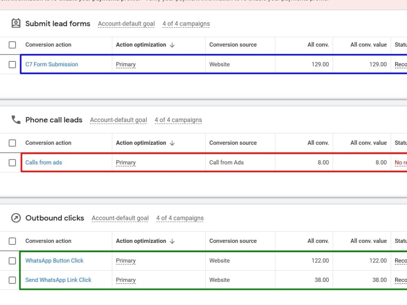Click All conv. header in Outbound clicks
Screen dimensions: 407x305
[318, 241]
